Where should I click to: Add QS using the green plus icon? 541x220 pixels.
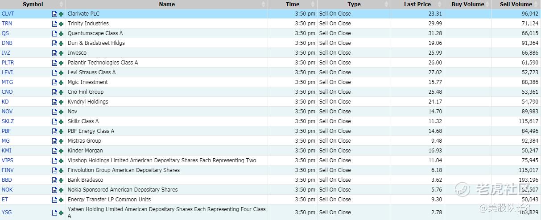point(61,34)
